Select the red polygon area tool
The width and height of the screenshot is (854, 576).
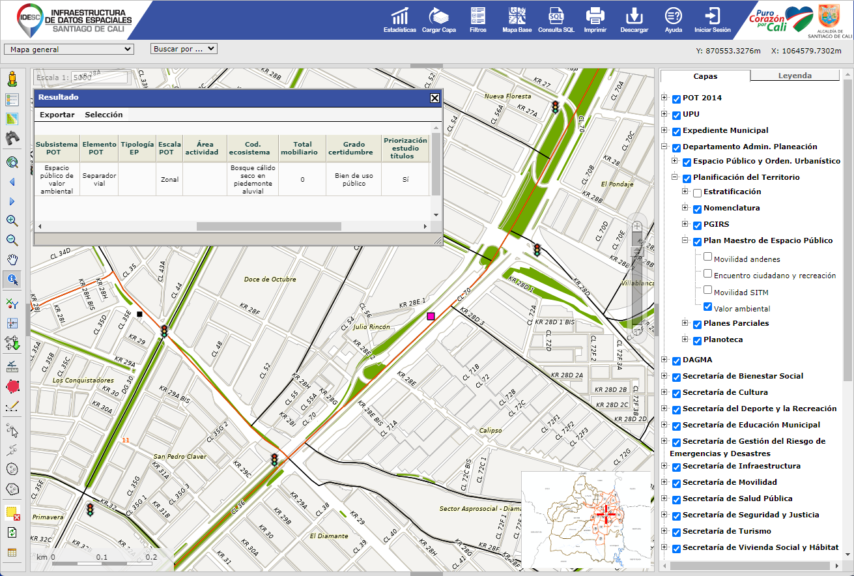point(12,386)
